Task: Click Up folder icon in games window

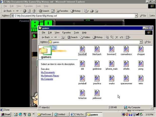Action: pos(63,37)
